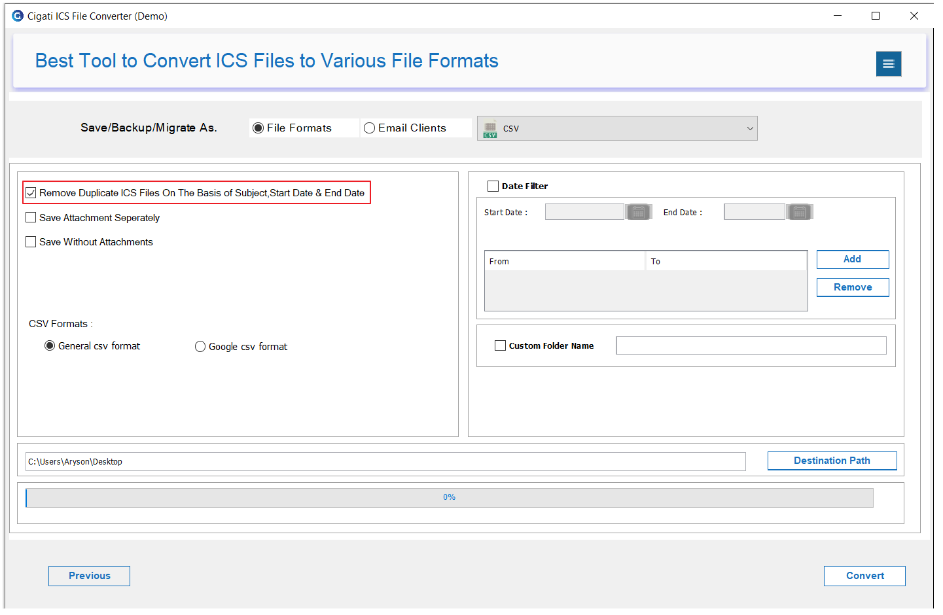Click the Best Tool to Convert heading
This screenshot has height=615, width=943.
pos(267,61)
